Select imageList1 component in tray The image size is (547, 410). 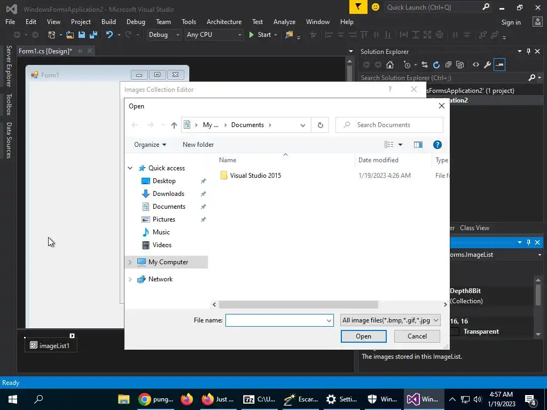point(51,345)
